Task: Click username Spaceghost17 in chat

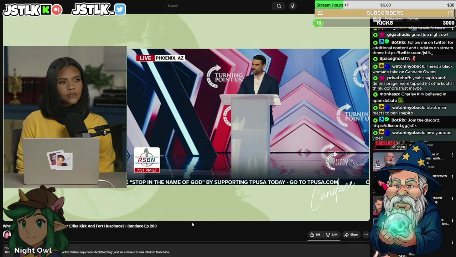Action: (394, 59)
